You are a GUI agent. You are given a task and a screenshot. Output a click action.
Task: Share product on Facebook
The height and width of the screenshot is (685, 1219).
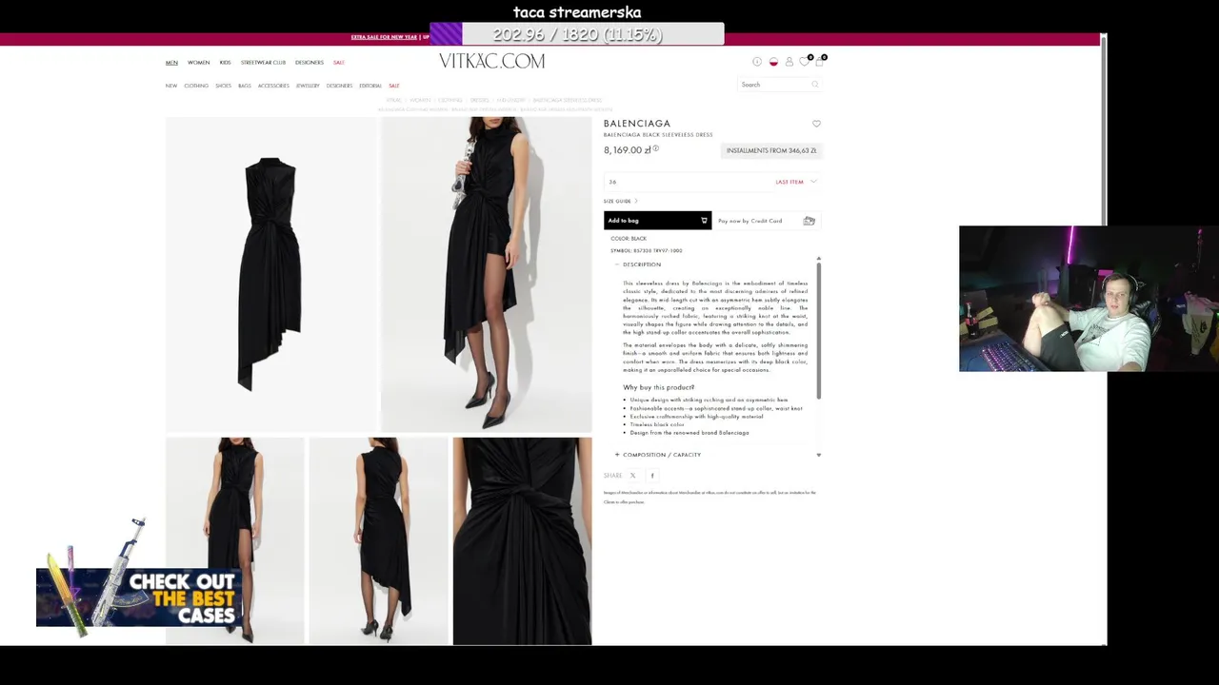pos(652,475)
